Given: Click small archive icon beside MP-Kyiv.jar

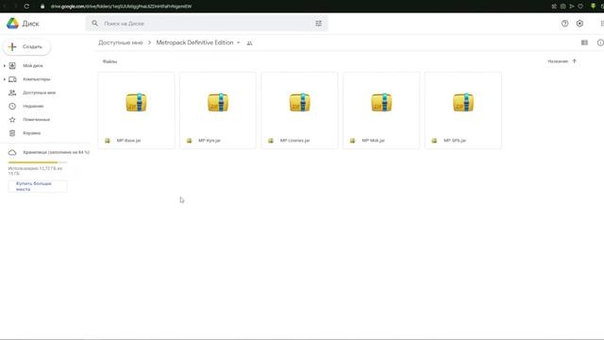Looking at the screenshot, I should (189, 141).
